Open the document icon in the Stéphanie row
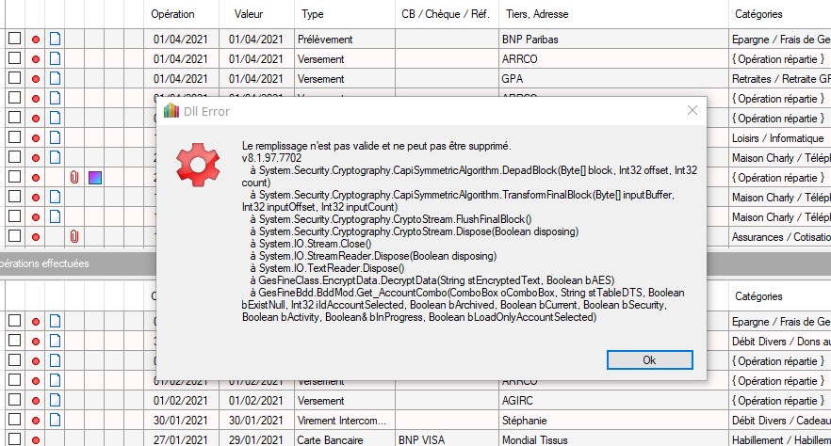The height and width of the screenshot is (446, 831). pos(55,420)
